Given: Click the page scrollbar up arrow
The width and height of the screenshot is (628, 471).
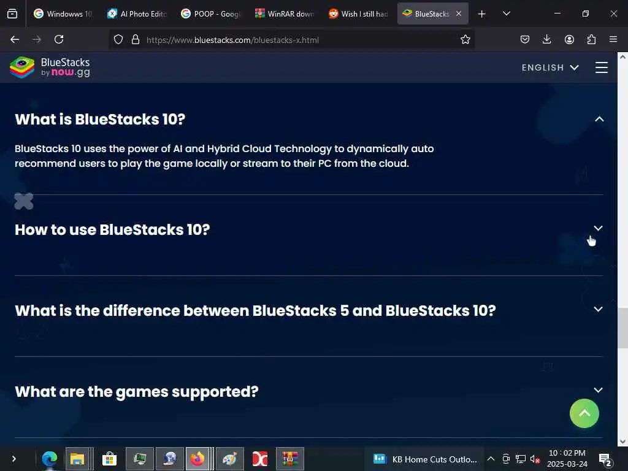Looking at the screenshot, I should pyautogui.click(x=622, y=57).
